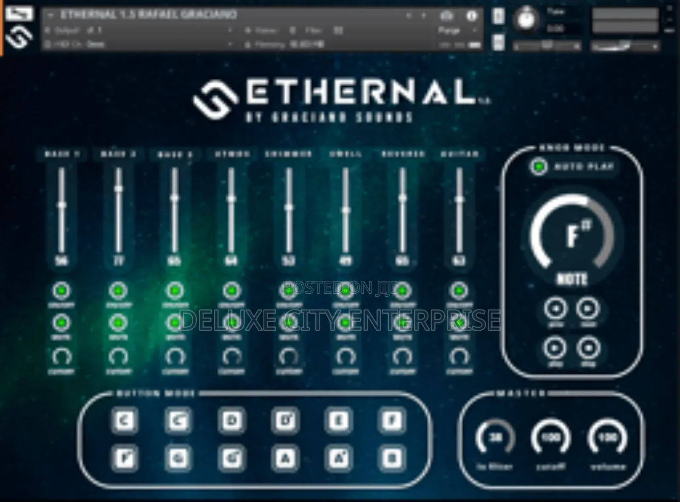The width and height of the screenshot is (680, 502).
Task: Select note G# in Button Mode
Action: [x=231, y=458]
